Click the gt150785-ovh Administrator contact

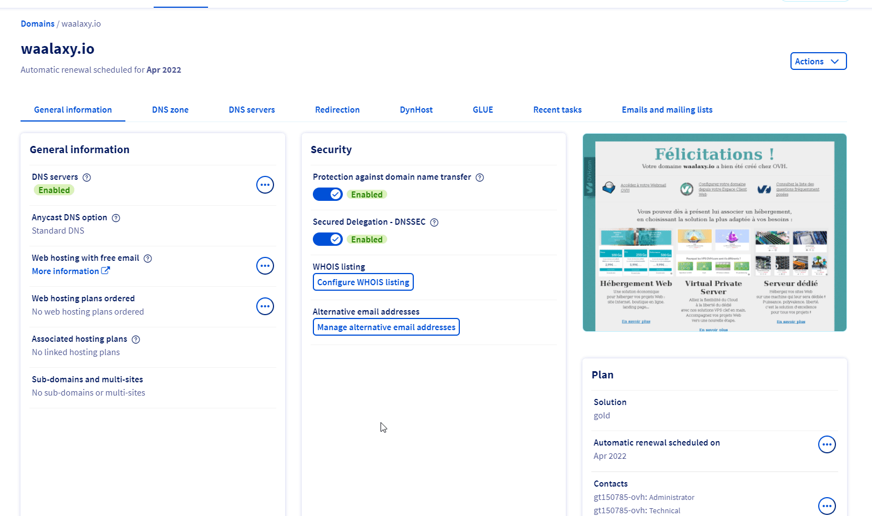click(x=644, y=497)
